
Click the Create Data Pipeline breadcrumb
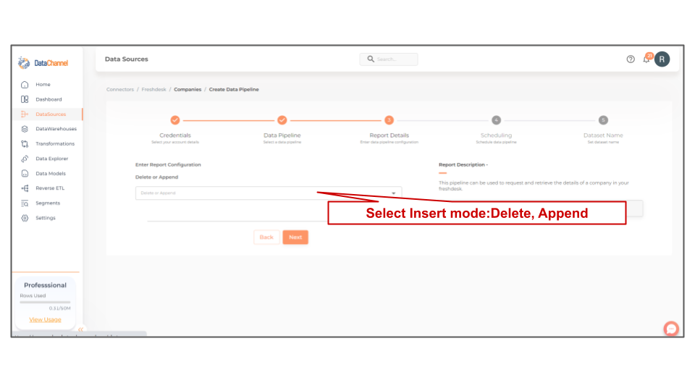pos(234,90)
